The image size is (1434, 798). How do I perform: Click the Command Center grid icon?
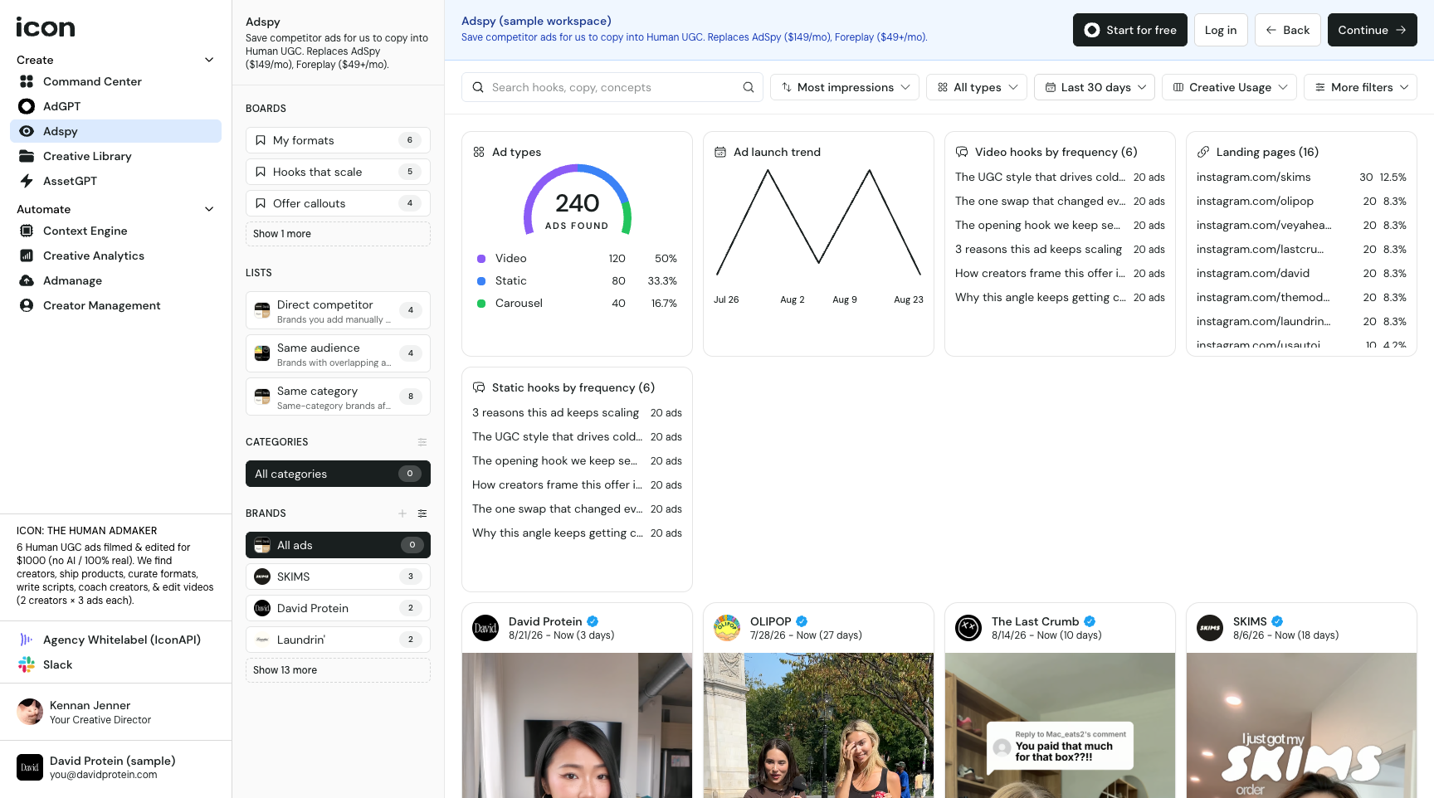coord(27,81)
